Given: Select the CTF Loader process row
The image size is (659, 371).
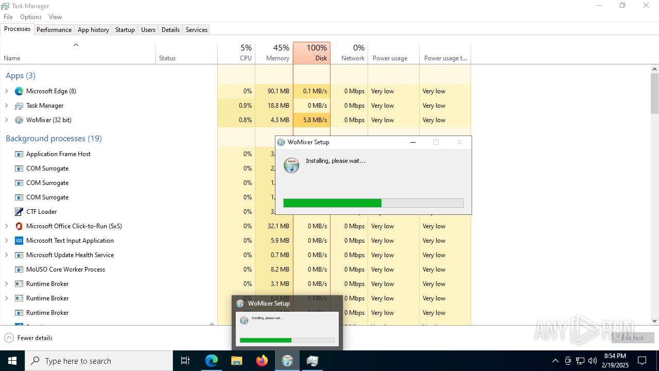Looking at the screenshot, I should [x=235, y=212].
